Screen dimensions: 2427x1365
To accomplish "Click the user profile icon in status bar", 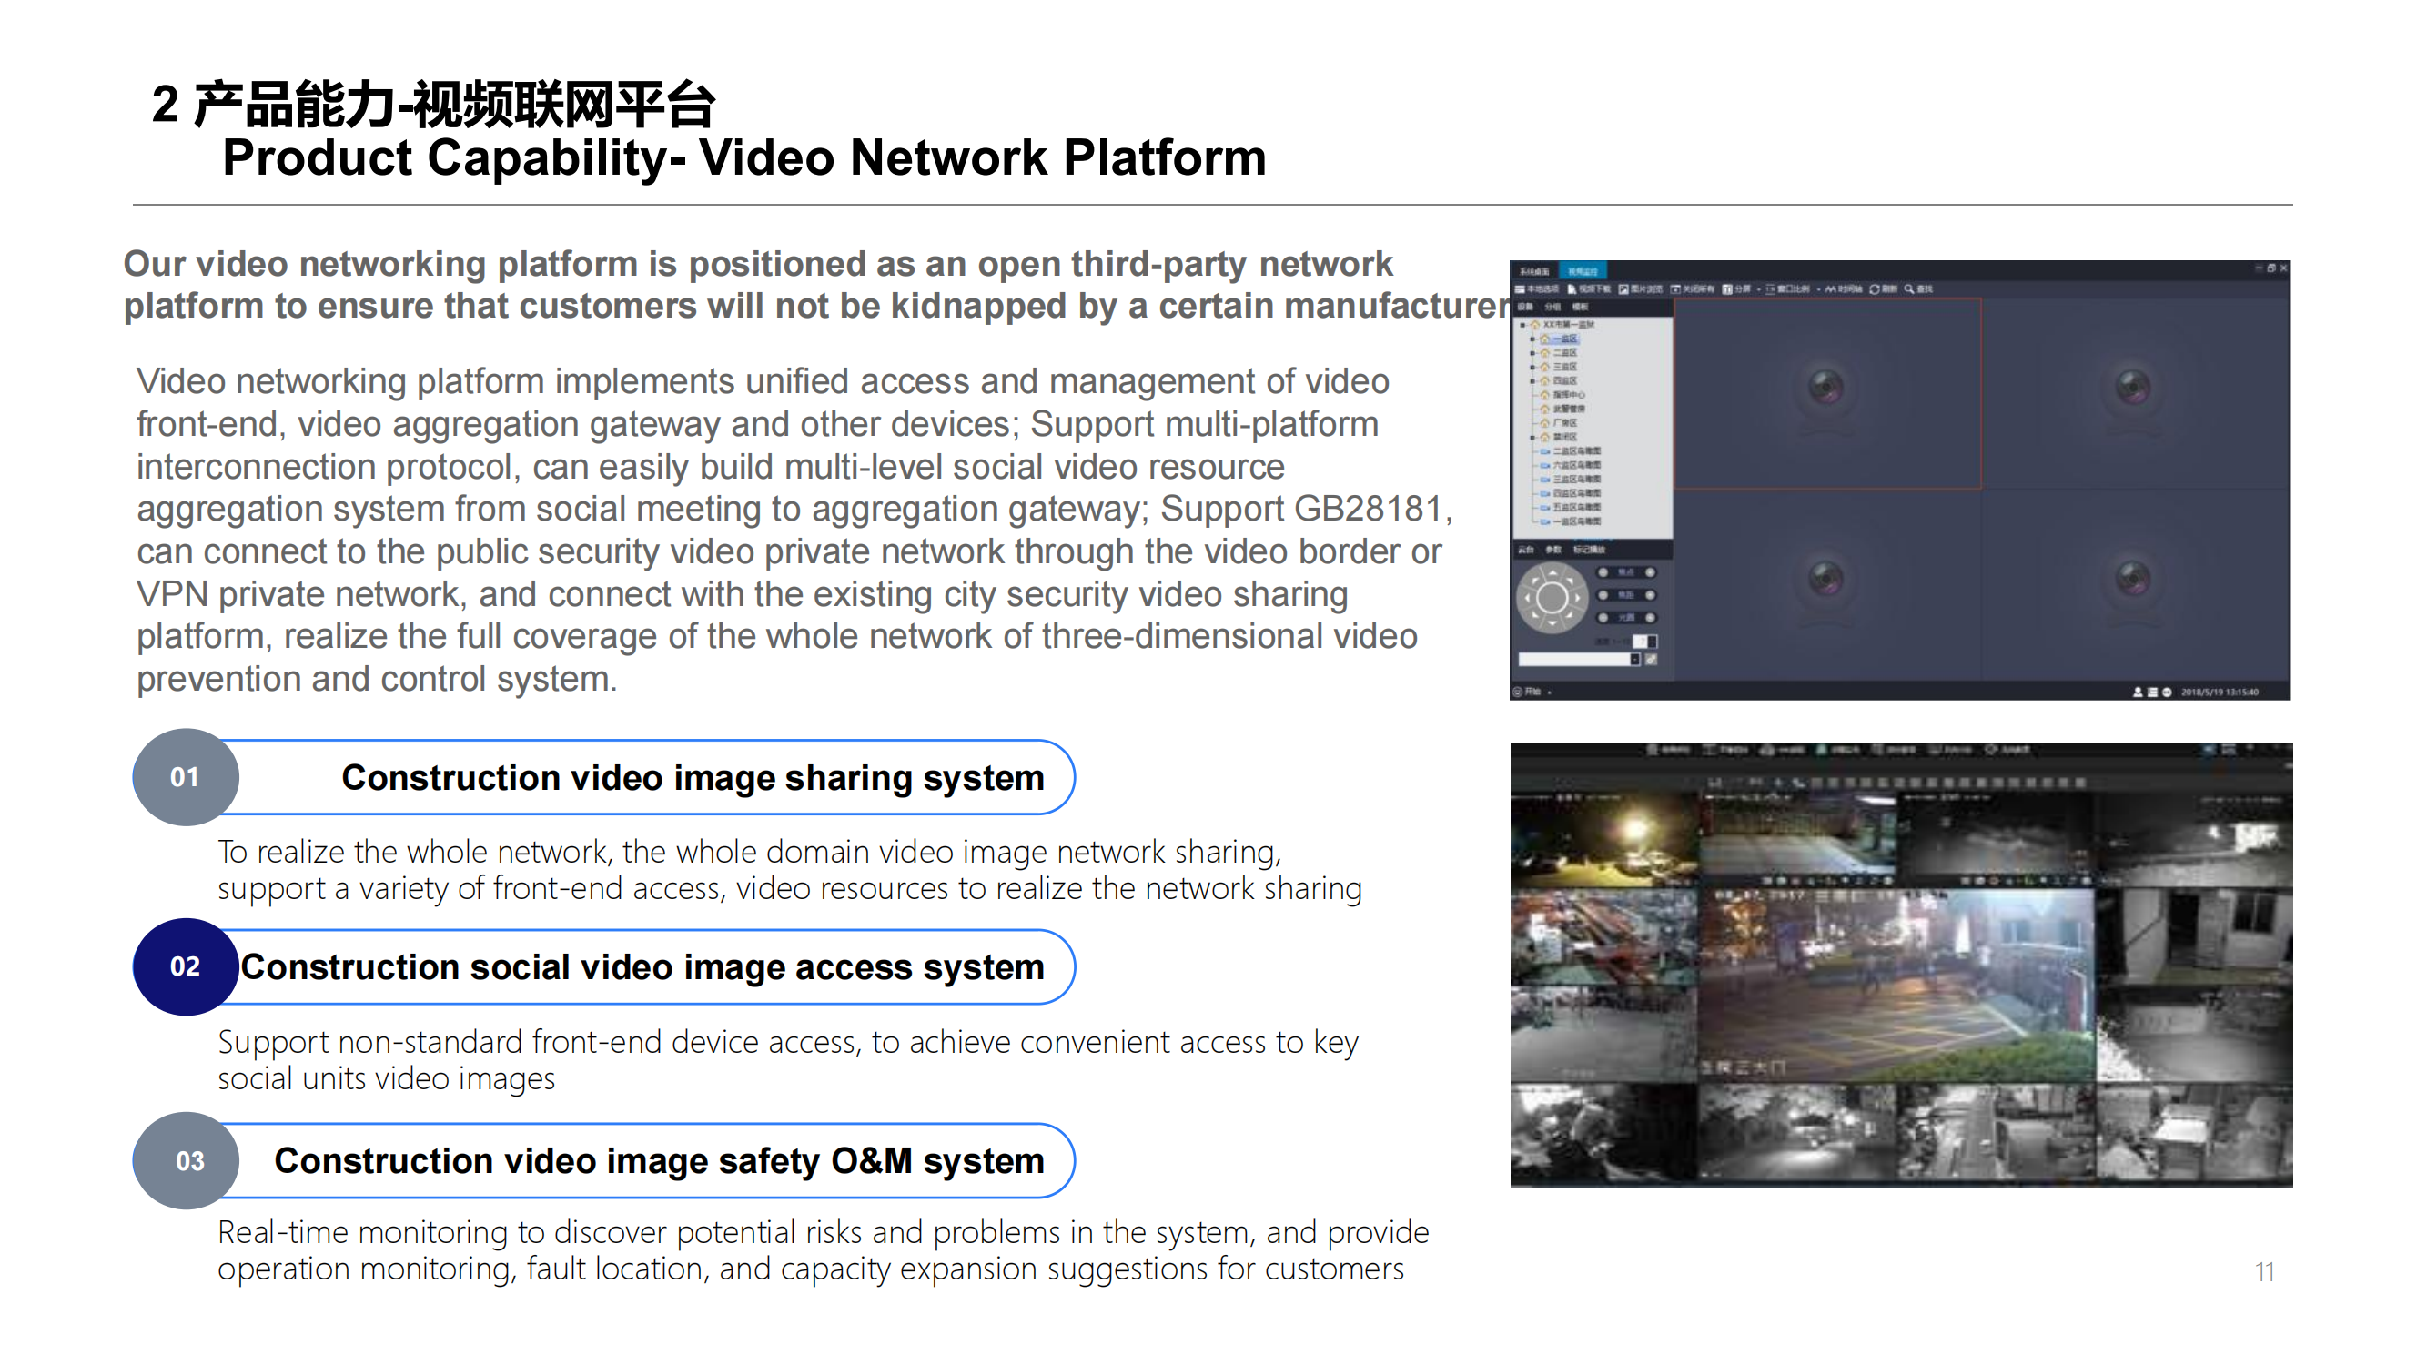I will (x=2138, y=693).
